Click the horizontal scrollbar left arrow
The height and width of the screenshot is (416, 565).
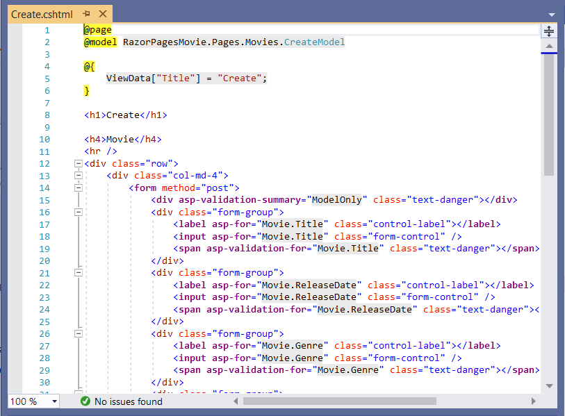[x=236, y=401]
